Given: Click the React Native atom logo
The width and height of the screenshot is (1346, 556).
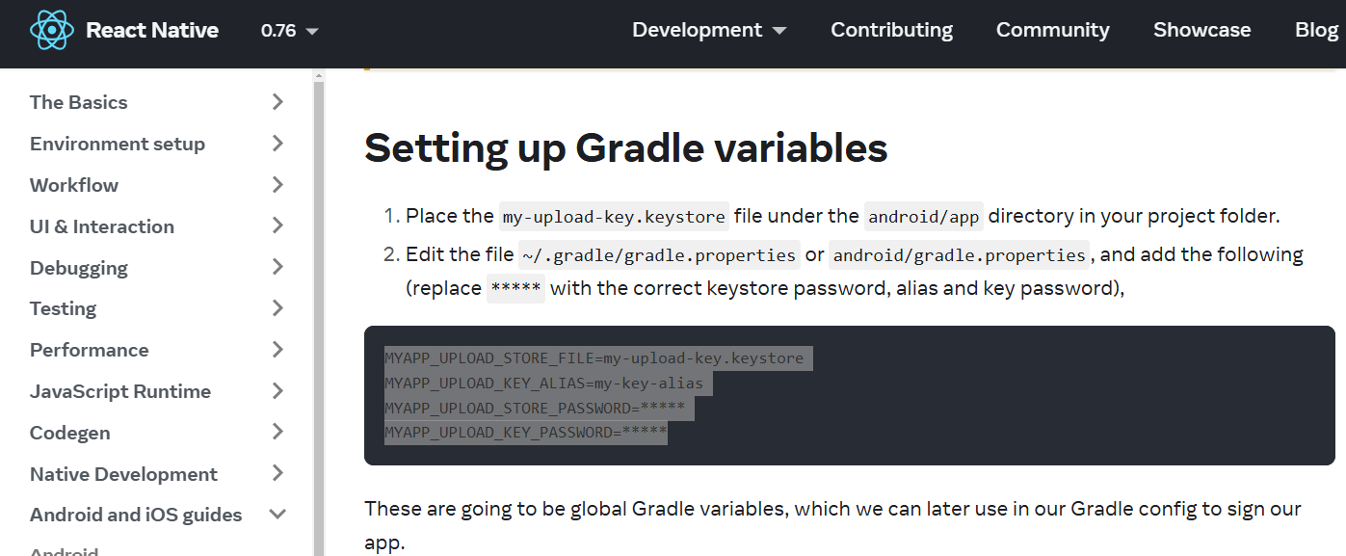Looking at the screenshot, I should pyautogui.click(x=52, y=30).
